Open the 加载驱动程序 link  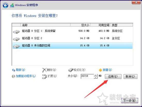(26, 76)
